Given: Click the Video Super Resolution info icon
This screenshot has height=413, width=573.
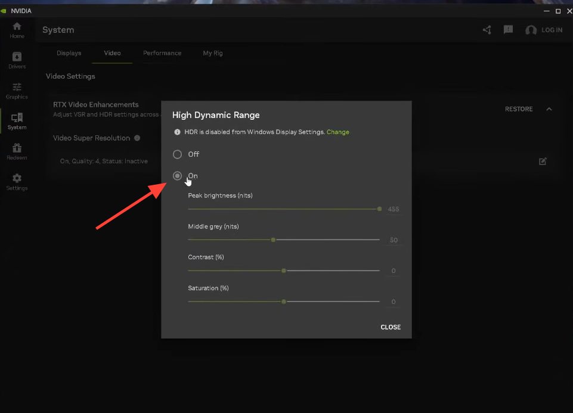Looking at the screenshot, I should point(137,138).
